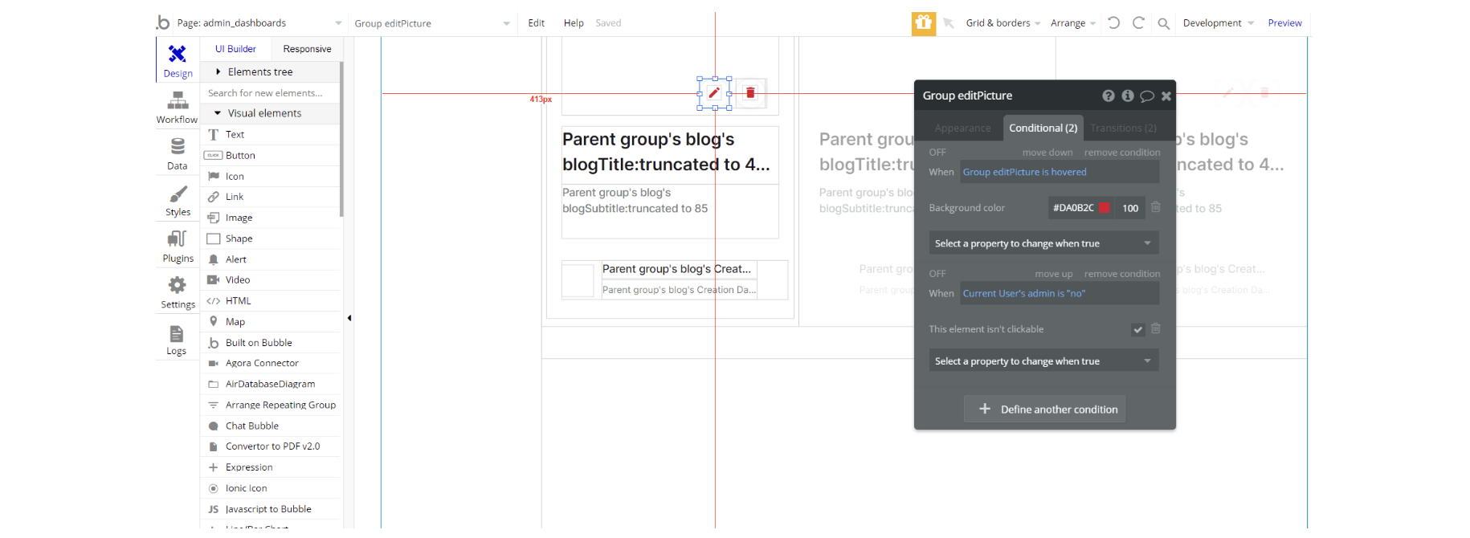
Task: Open the Grid & borders dropdown
Action: pos(1002,23)
